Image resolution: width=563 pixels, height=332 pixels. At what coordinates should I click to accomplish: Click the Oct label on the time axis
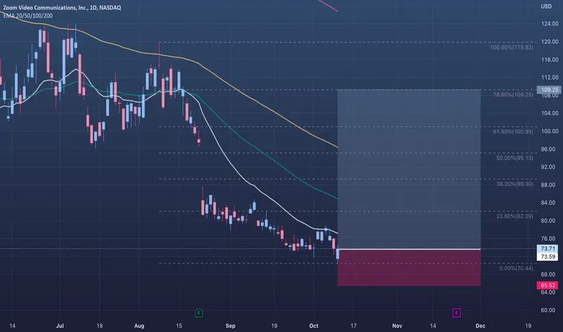(x=314, y=325)
